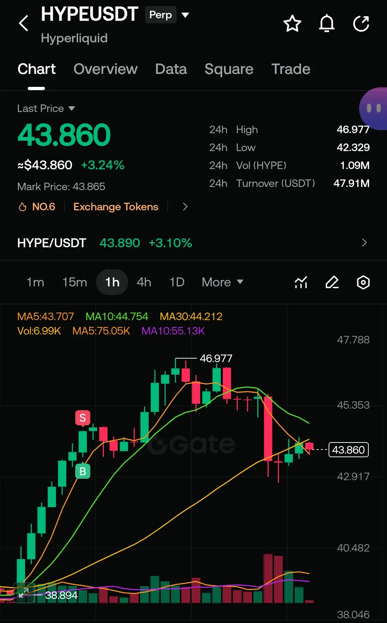Open the Square tab
This screenshot has height=623, width=387.
tap(229, 69)
